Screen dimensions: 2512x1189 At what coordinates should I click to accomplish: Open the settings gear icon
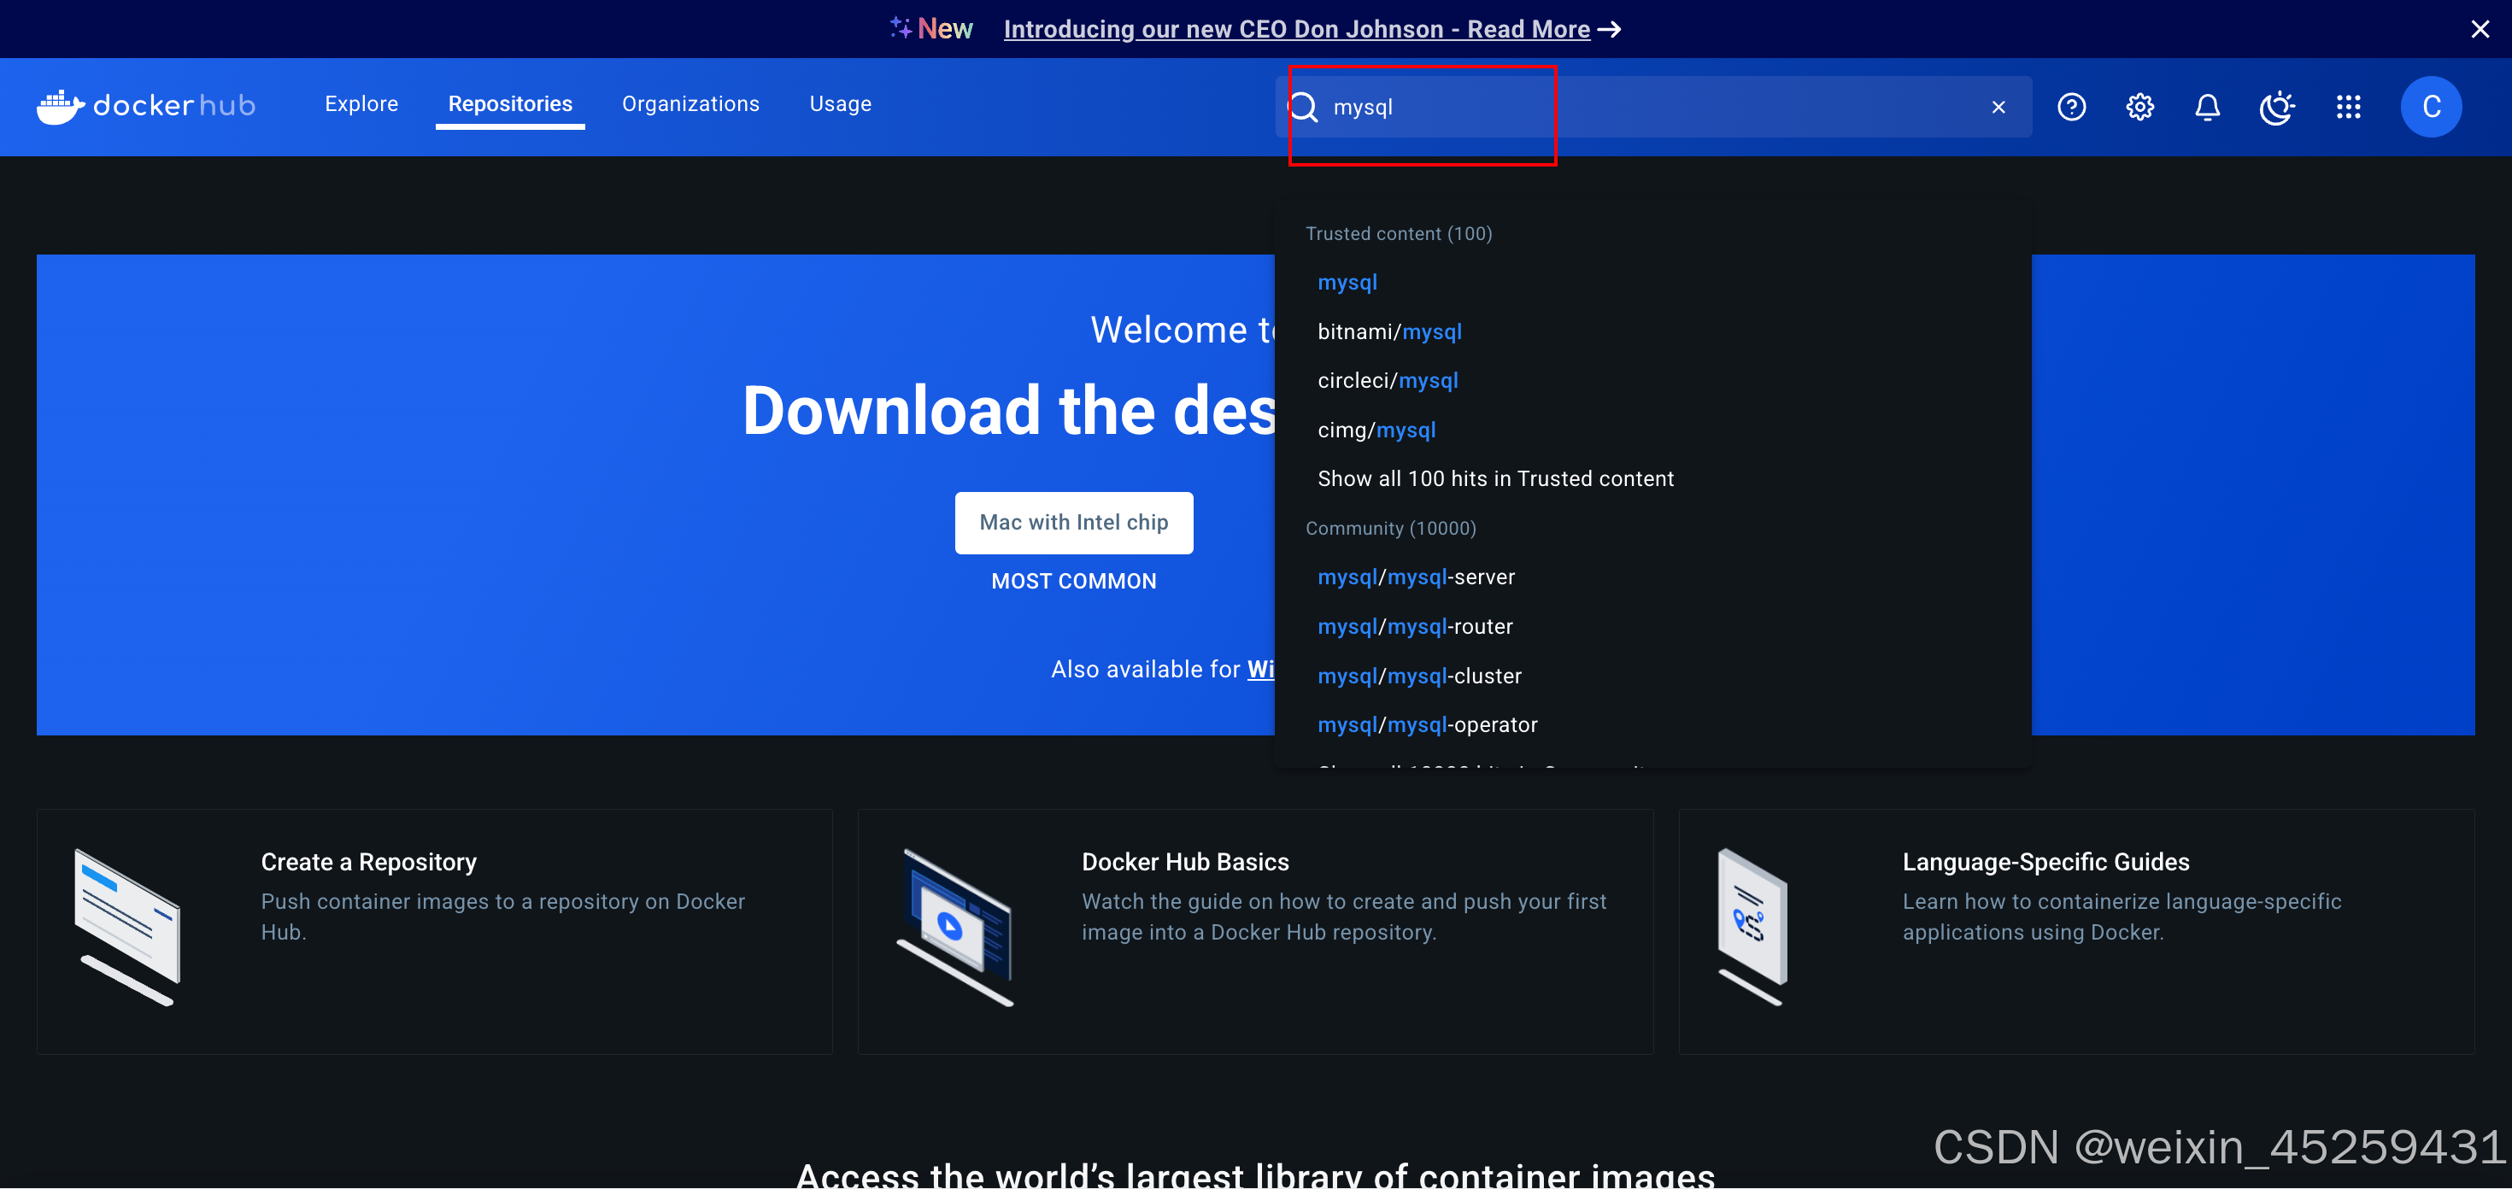coord(2139,108)
